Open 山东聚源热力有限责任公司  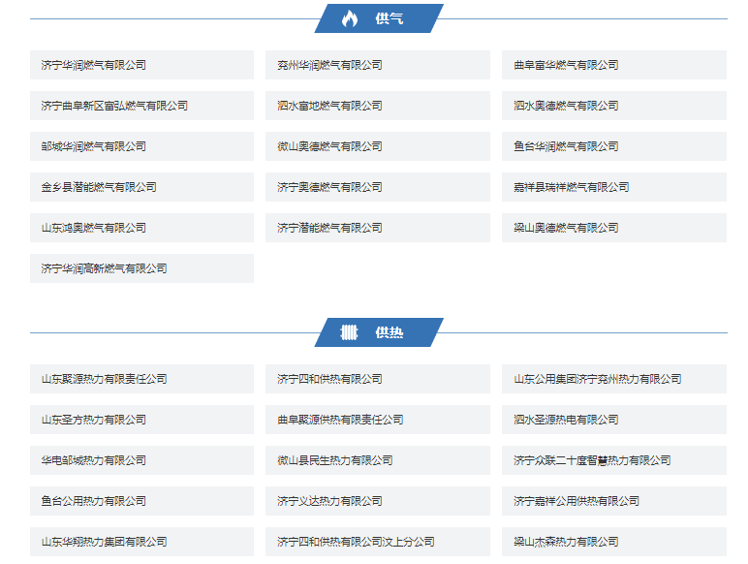pyautogui.click(x=141, y=379)
